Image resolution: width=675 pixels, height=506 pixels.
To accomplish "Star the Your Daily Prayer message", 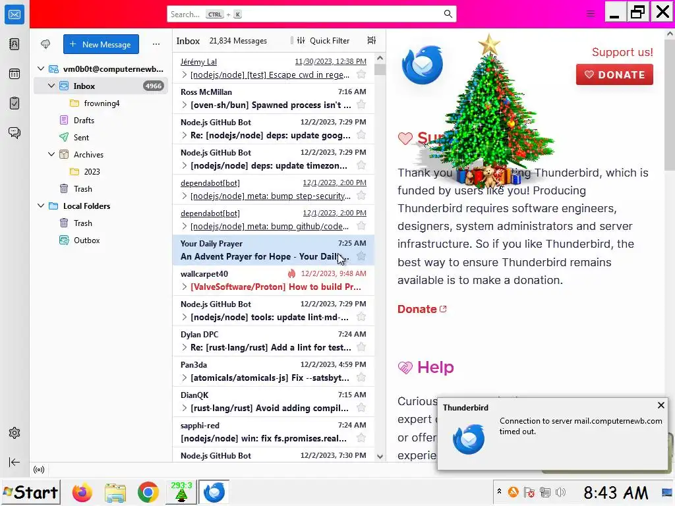I will pyautogui.click(x=361, y=256).
